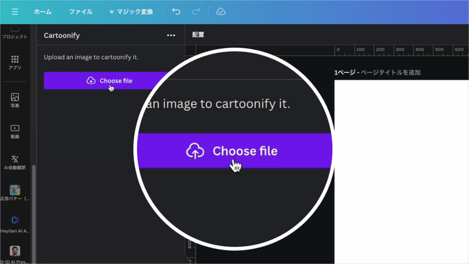The width and height of the screenshot is (469, 264).
Task: Open the hamburger main menu
Action: point(15,12)
